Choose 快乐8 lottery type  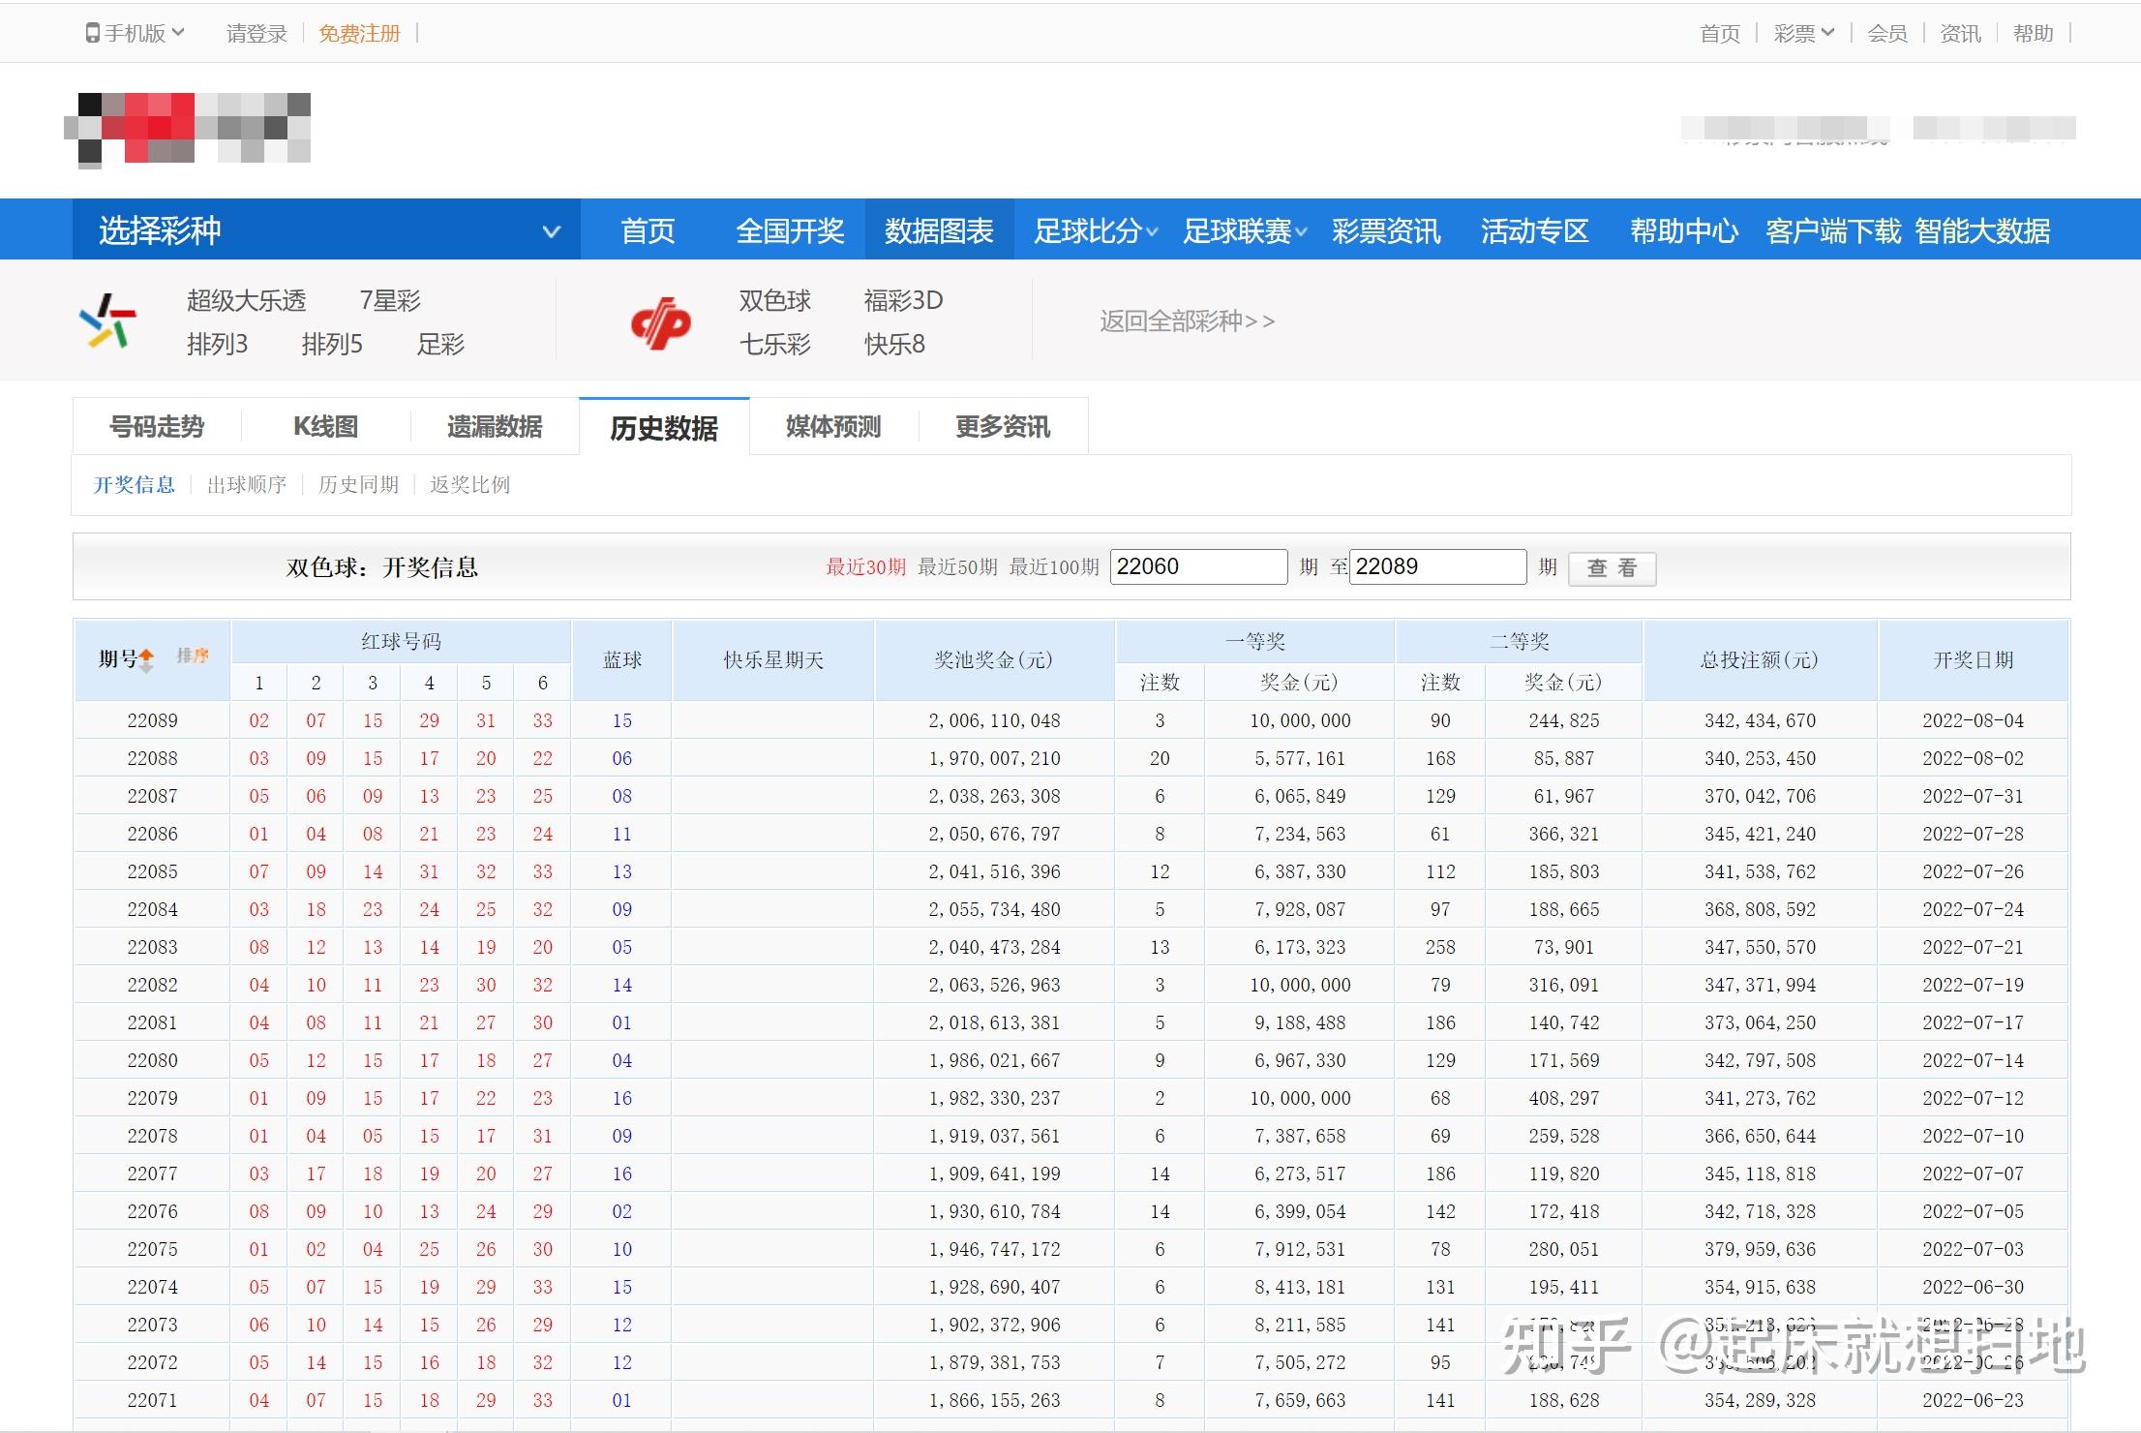coord(894,344)
